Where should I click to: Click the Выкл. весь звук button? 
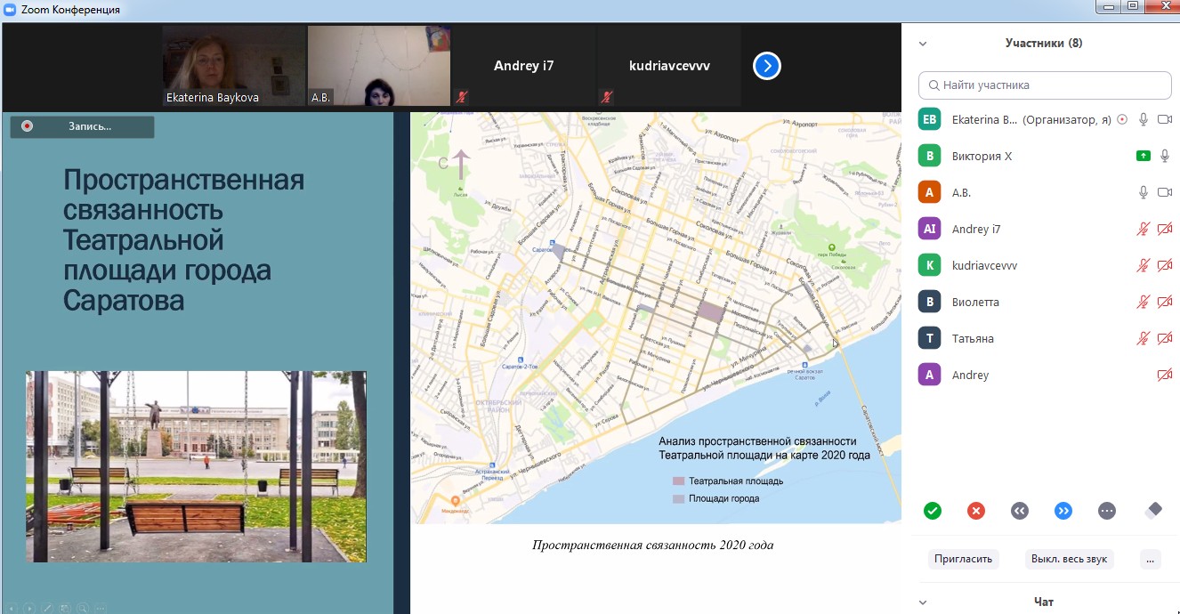(x=1069, y=559)
